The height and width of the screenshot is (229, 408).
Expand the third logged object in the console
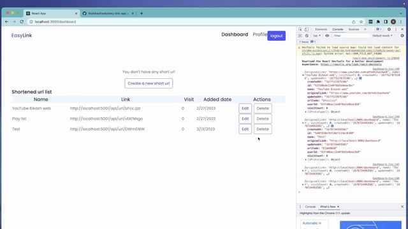point(303,170)
